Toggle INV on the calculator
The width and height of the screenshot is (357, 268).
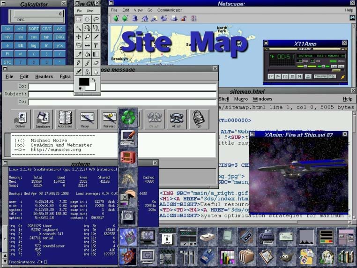(x=7, y=37)
